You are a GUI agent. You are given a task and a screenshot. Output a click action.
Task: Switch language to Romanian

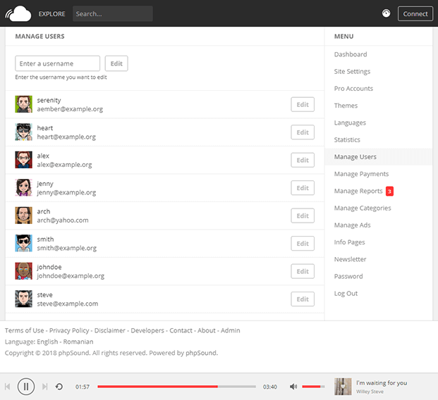point(78,342)
